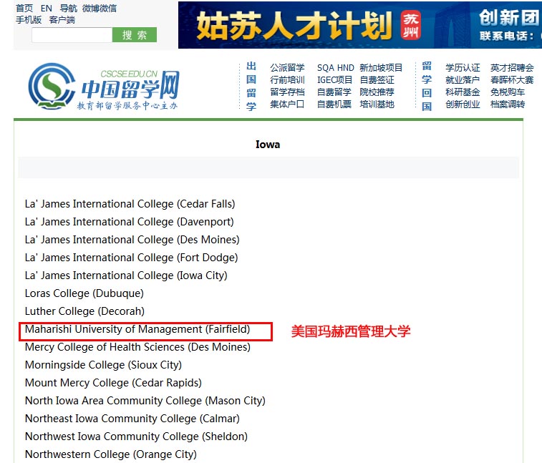Open the 首页 top link

[24, 9]
